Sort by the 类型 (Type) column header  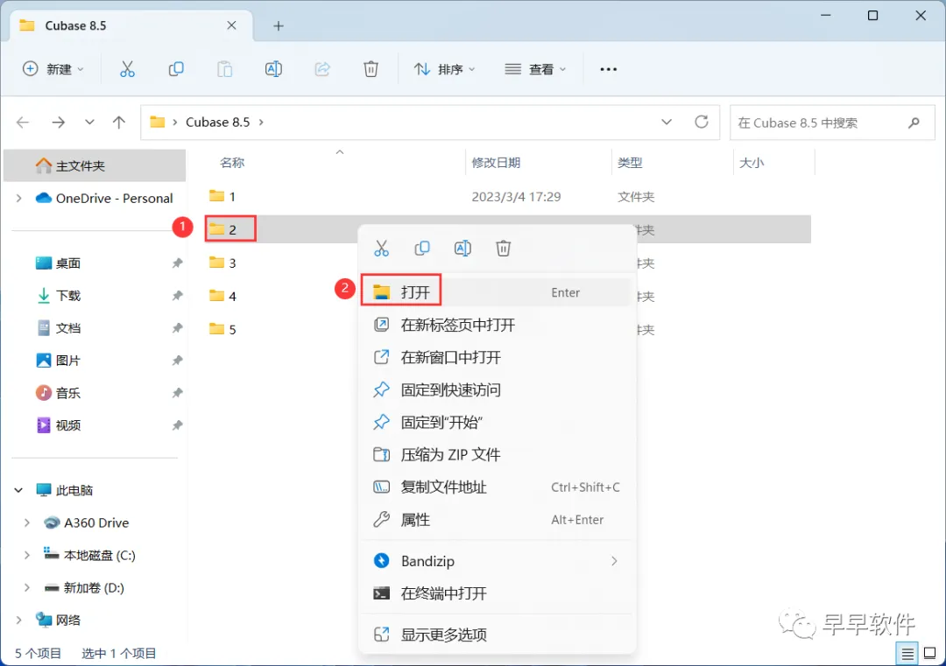pyautogui.click(x=630, y=163)
